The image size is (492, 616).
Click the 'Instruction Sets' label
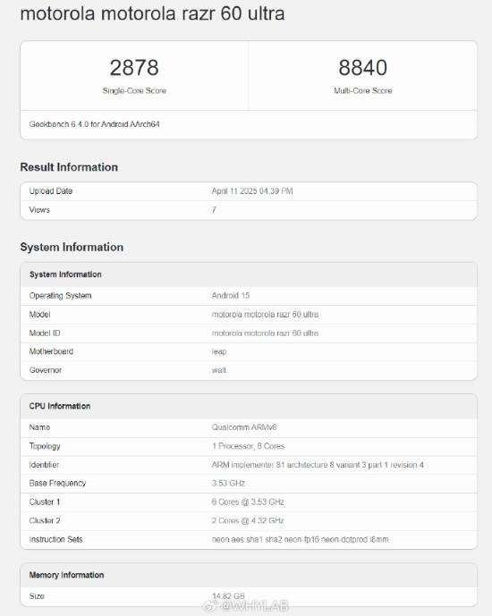tap(55, 539)
